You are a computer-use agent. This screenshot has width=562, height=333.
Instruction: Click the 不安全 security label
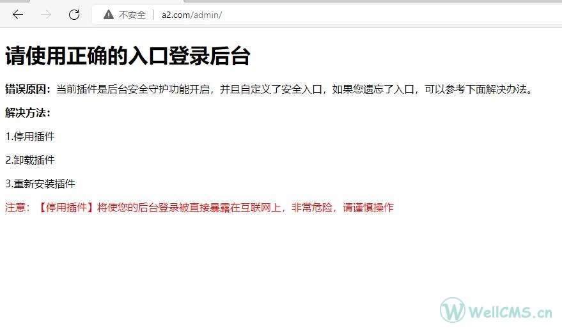[x=132, y=15]
